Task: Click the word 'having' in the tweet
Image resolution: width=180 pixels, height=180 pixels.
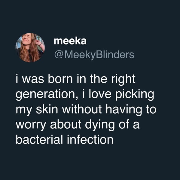Action: tap(124, 110)
